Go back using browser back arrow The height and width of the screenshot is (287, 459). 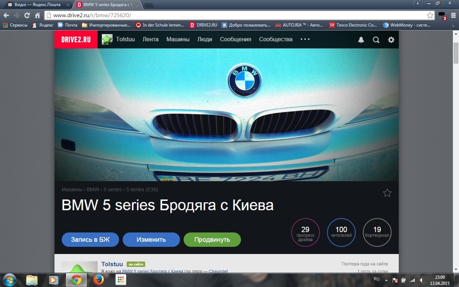point(6,15)
